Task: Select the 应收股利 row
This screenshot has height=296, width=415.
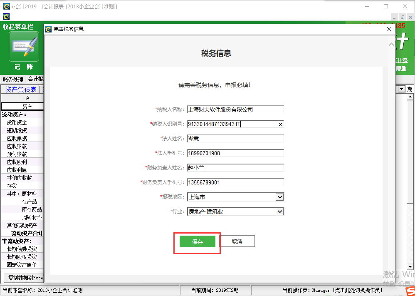Action: coord(22,162)
